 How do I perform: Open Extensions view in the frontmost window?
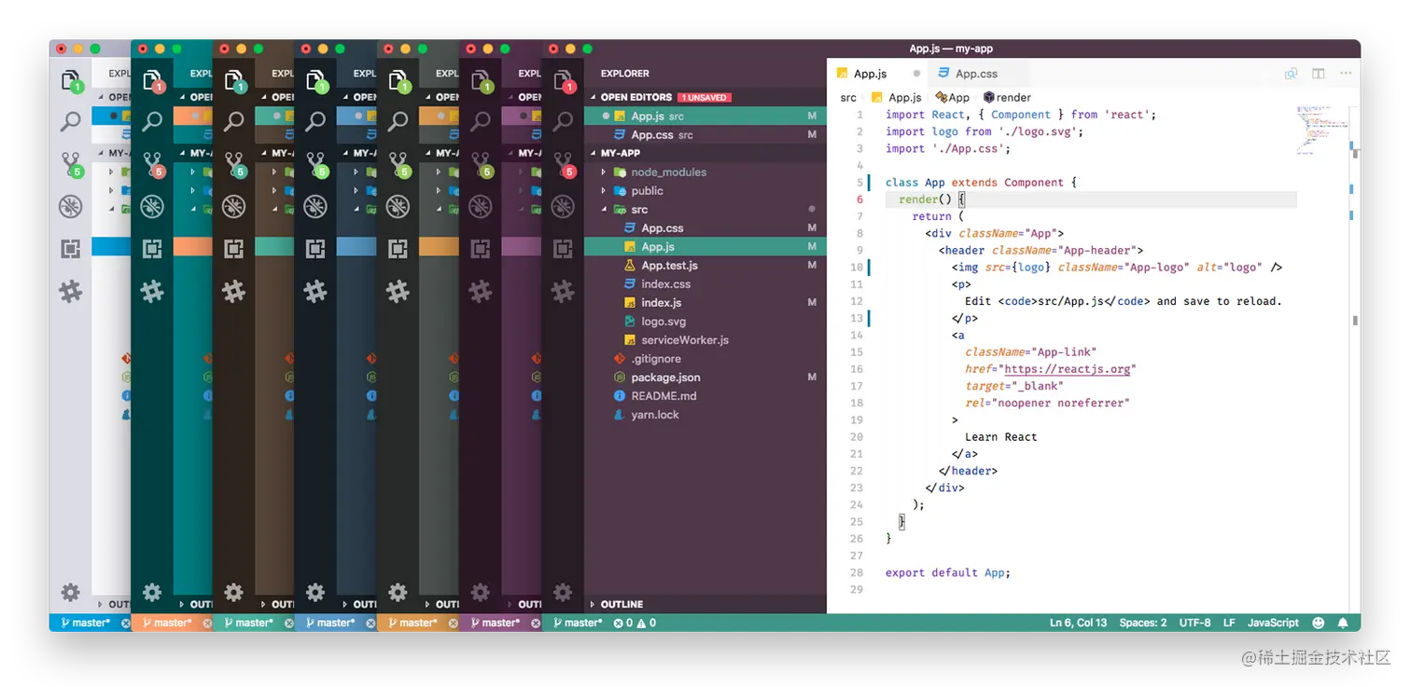coord(563,249)
